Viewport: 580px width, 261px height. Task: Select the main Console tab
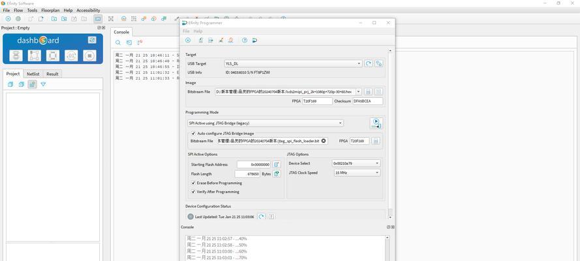tap(121, 32)
